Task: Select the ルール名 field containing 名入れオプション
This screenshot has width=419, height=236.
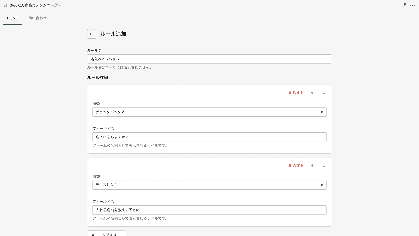Action: (209, 59)
